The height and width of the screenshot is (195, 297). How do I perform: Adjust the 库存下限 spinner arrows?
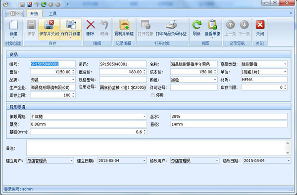tap(285, 87)
